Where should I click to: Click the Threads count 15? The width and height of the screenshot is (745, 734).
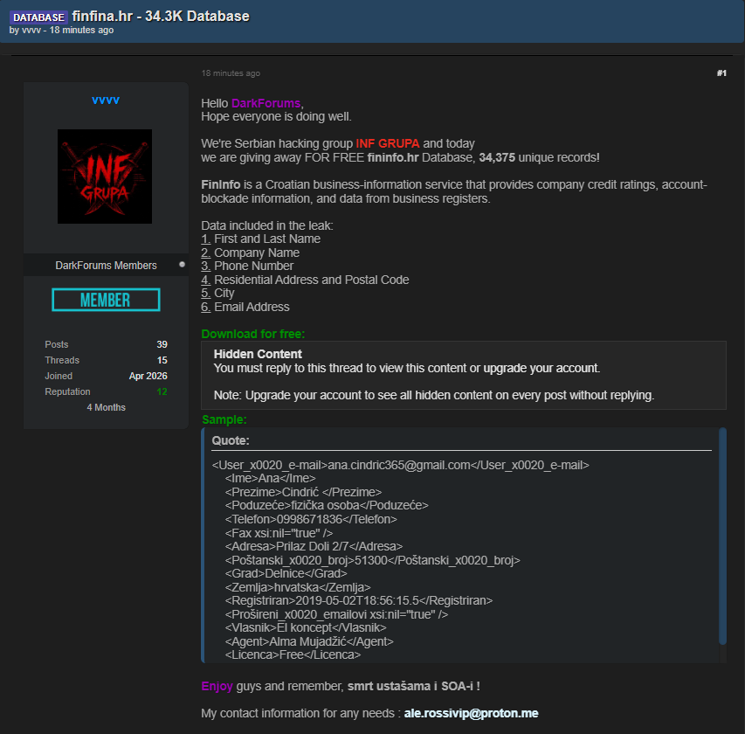point(162,360)
